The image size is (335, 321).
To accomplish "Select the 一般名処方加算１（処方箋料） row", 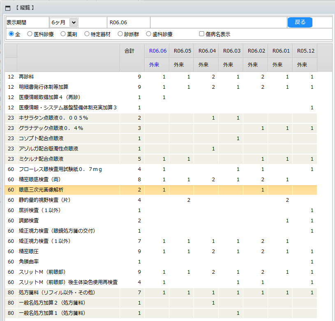I will 161,313.
